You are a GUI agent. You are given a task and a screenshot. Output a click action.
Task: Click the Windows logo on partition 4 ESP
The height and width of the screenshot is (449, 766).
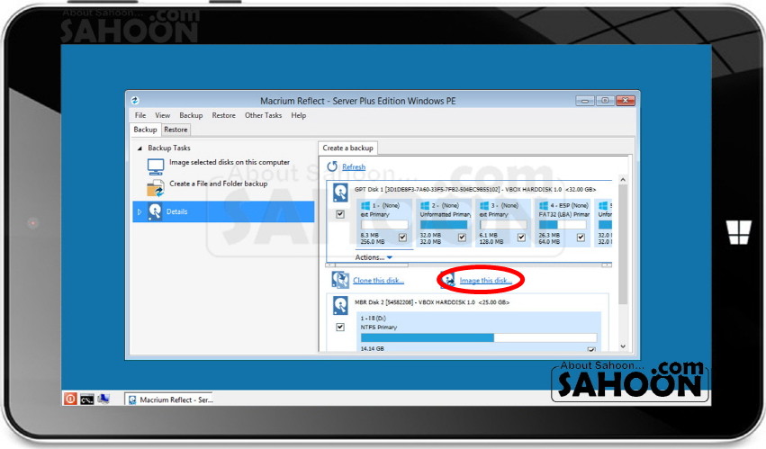544,206
